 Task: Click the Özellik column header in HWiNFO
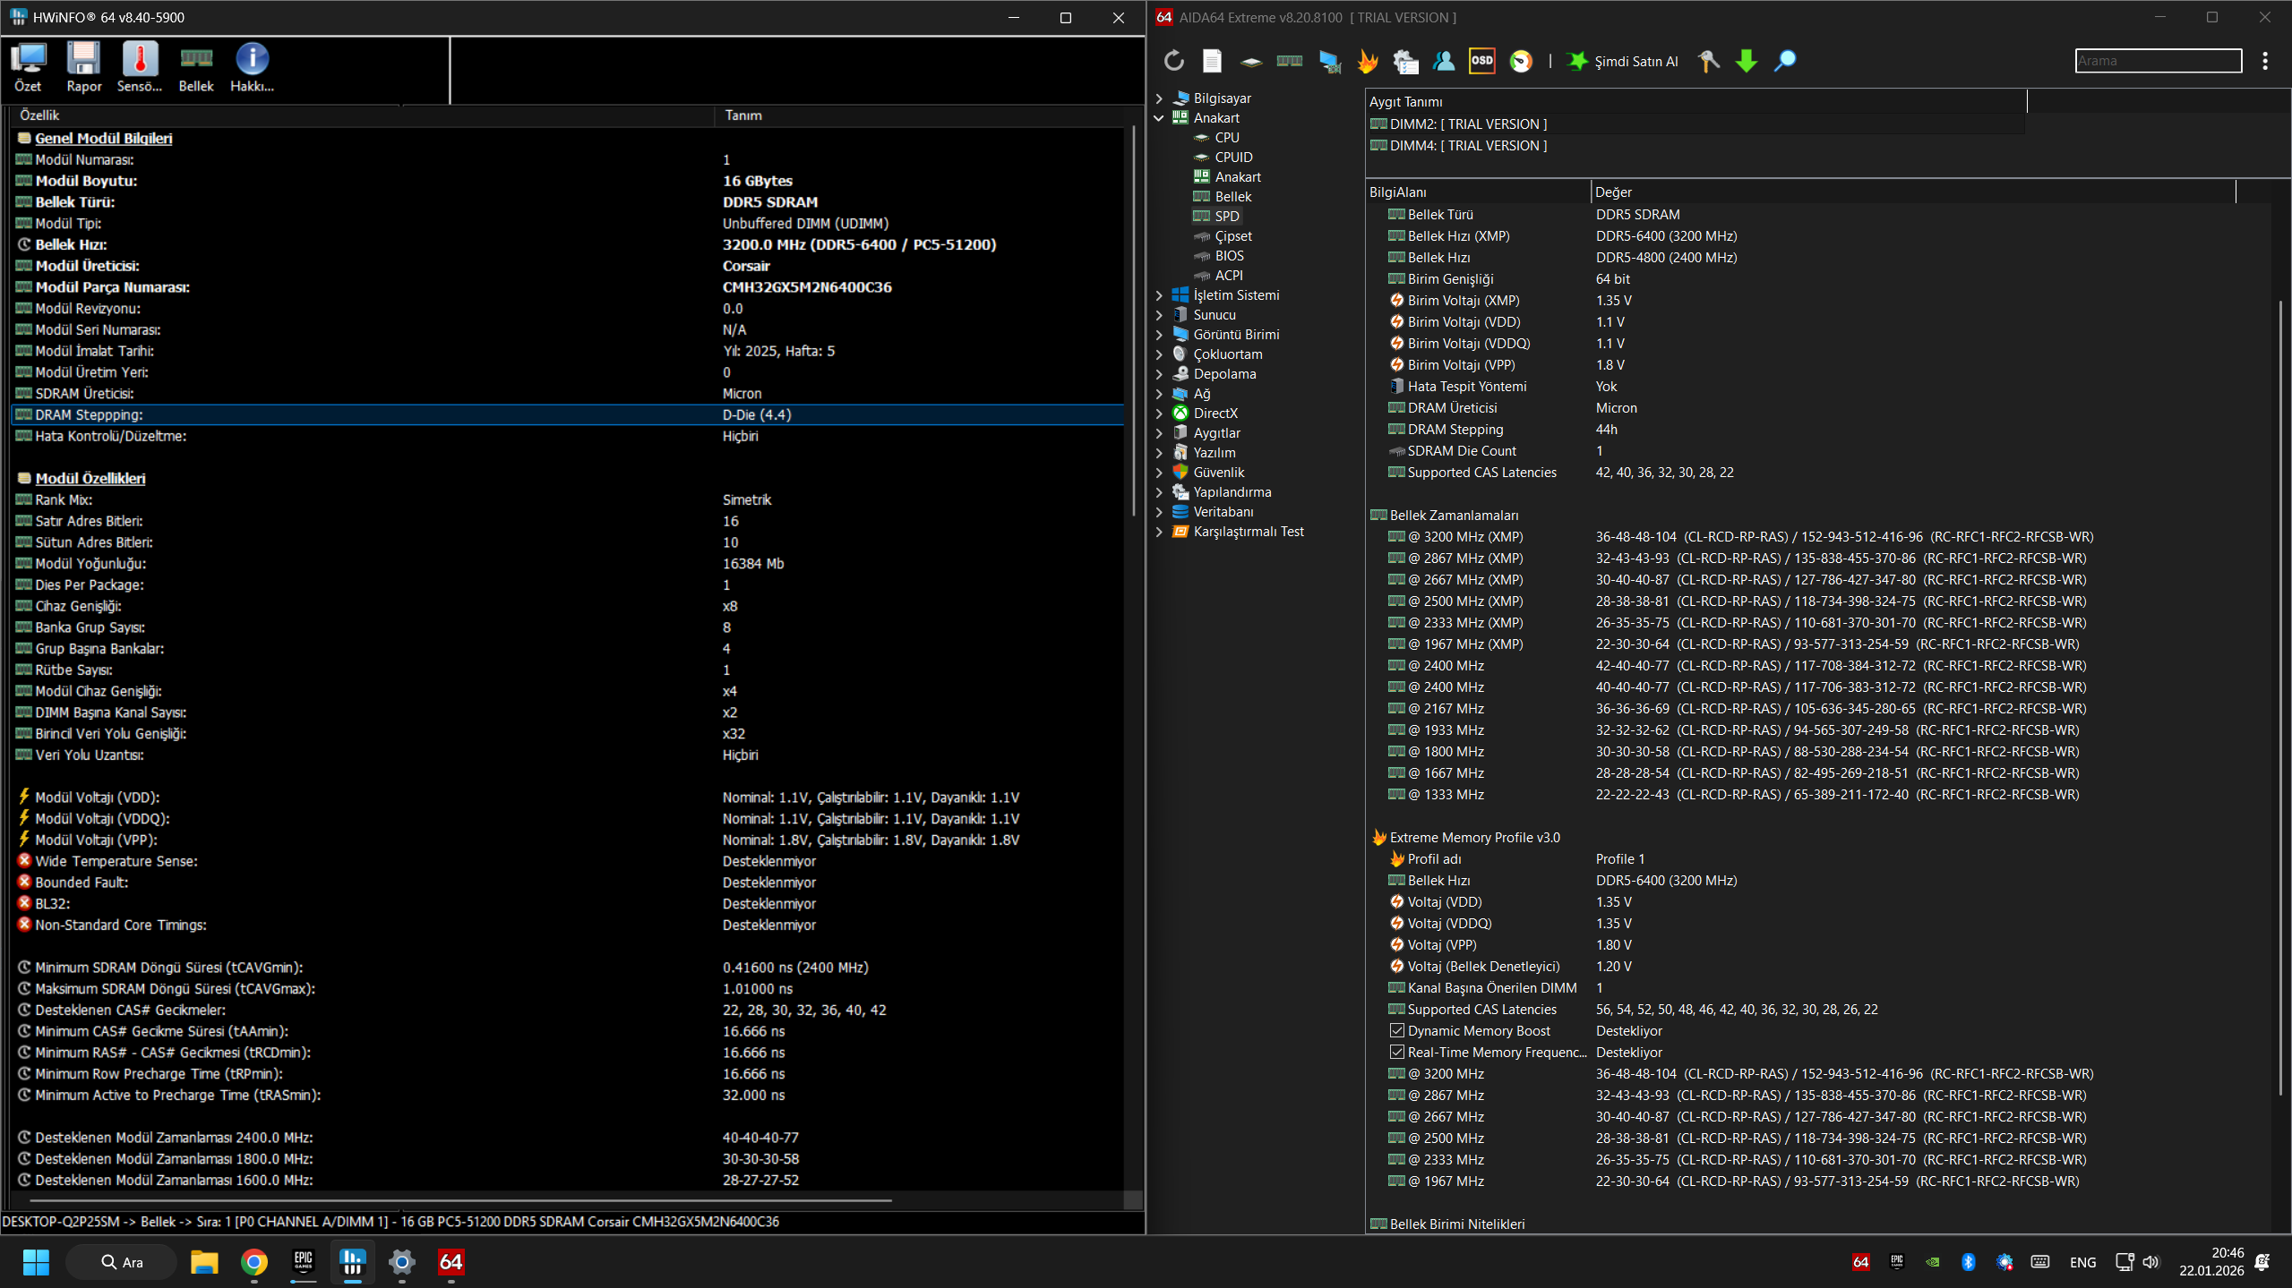363,115
